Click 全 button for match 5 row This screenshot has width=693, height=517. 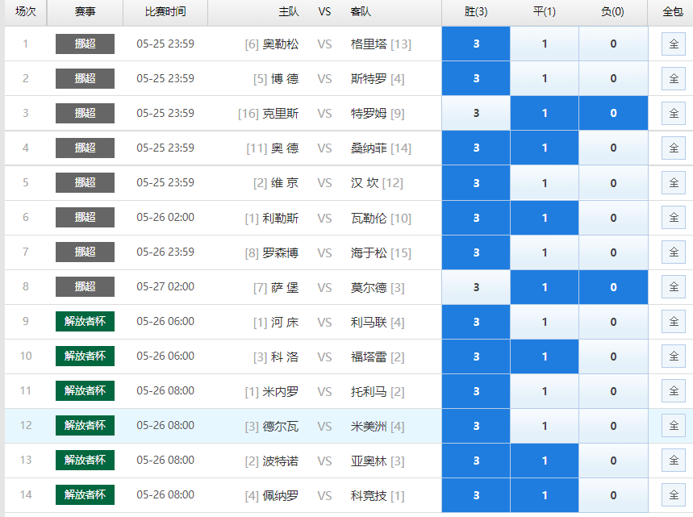point(674,182)
